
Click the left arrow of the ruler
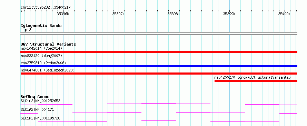tap(21, 11)
